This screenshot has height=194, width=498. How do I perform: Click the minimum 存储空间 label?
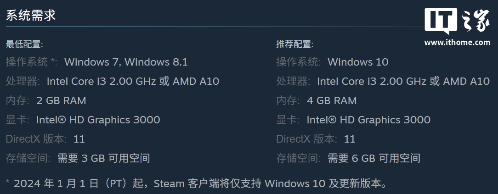pyautogui.click(x=28, y=158)
